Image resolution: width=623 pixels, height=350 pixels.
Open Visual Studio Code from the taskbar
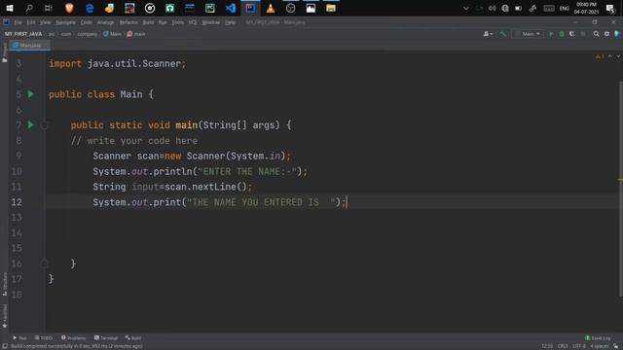tap(231, 8)
